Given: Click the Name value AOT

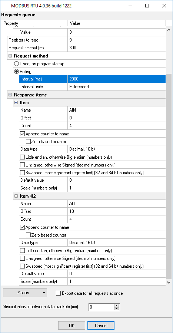Looking at the screenshot, I should [117, 204].
